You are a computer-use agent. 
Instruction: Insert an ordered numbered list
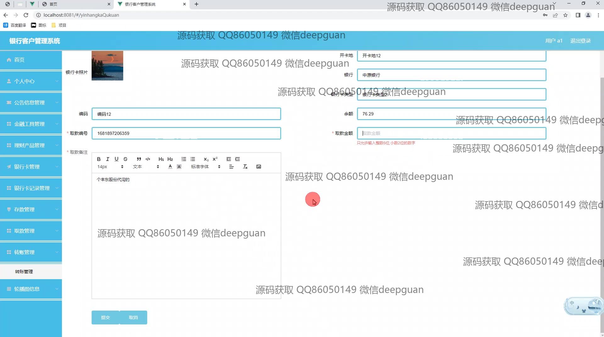point(184,159)
